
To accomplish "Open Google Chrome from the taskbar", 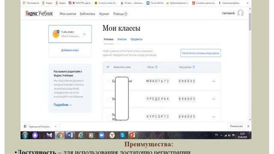I will pyautogui.click(x=60, y=135).
